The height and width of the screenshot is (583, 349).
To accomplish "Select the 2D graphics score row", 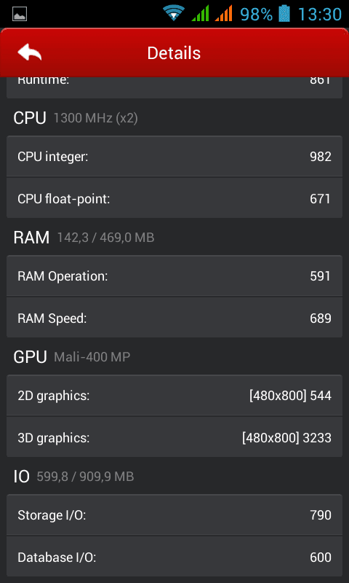I will 174,396.
